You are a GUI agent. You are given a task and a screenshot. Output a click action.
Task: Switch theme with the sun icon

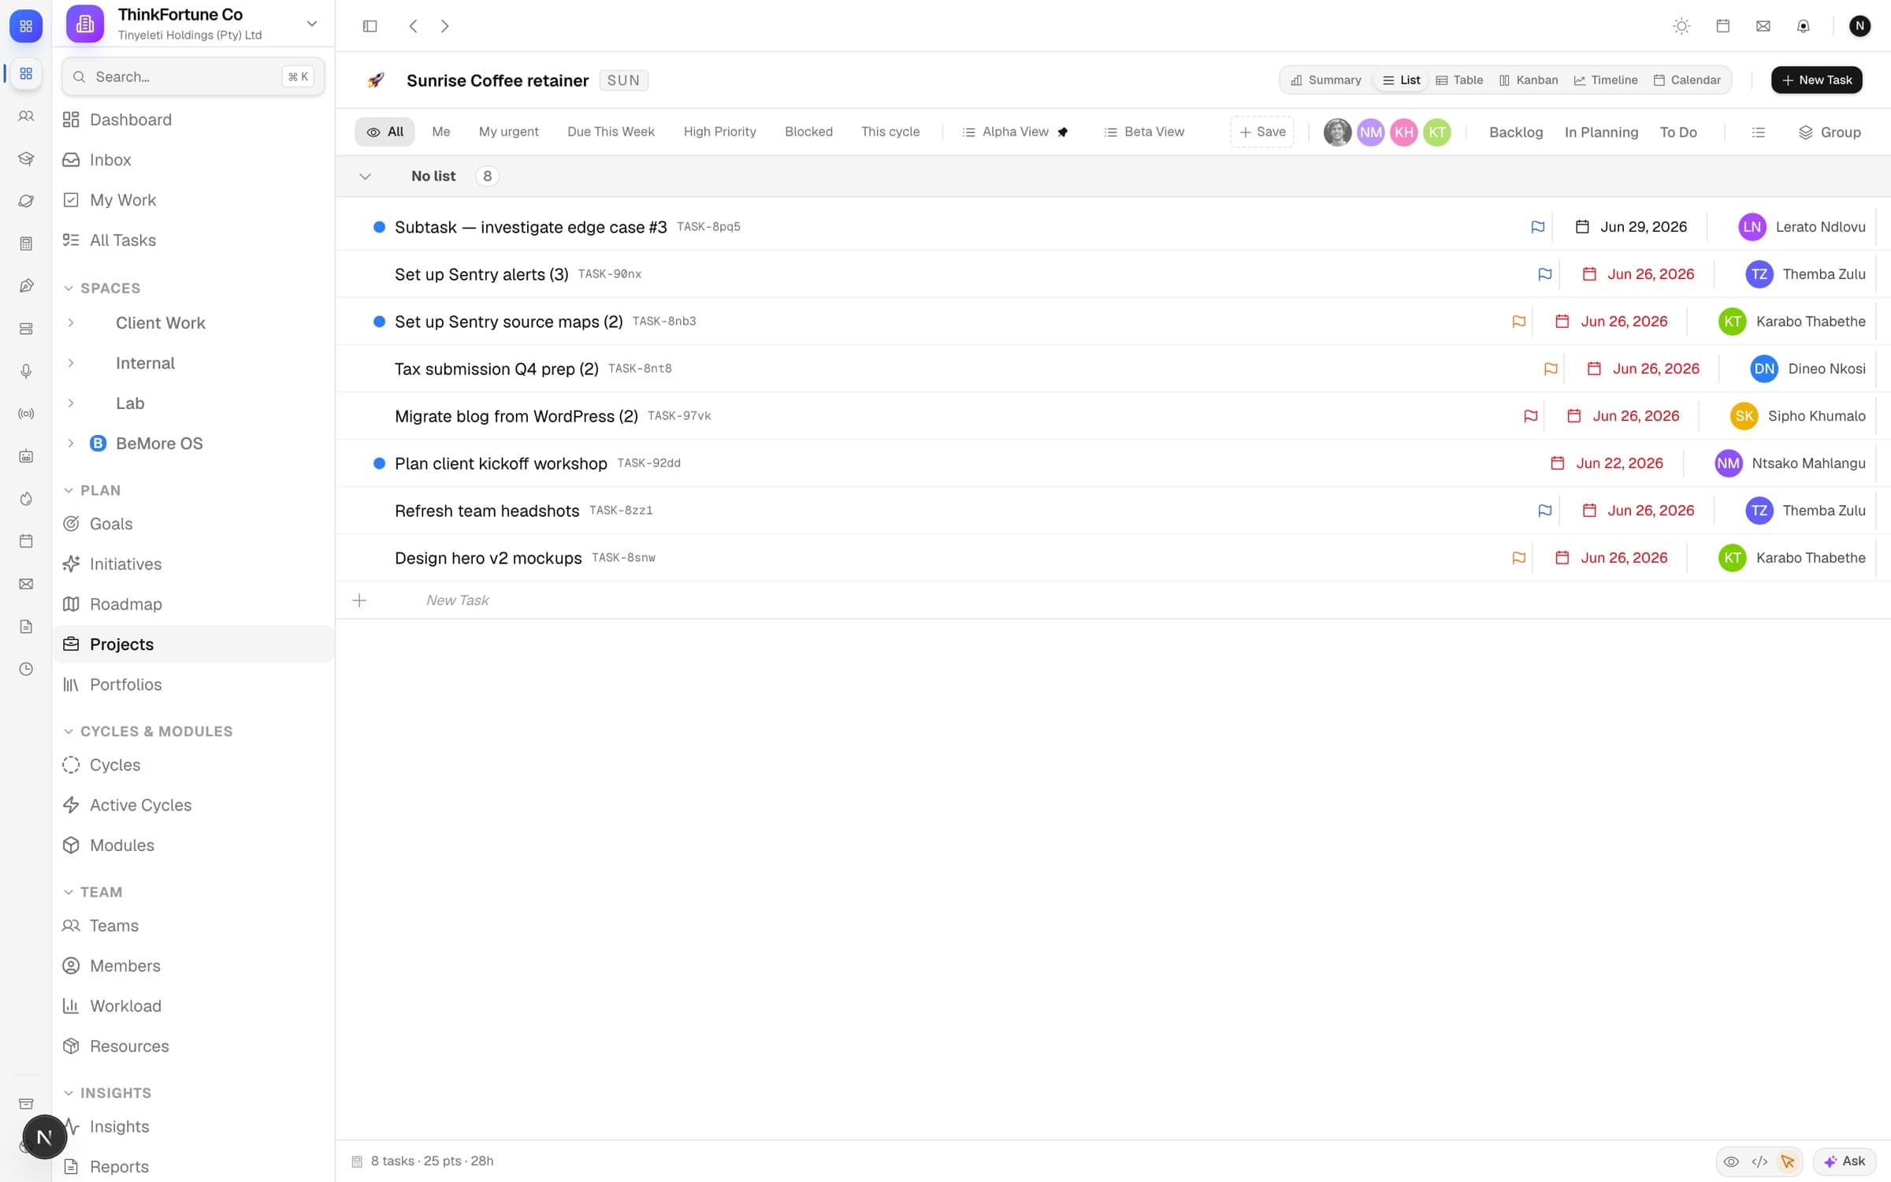[1681, 26]
